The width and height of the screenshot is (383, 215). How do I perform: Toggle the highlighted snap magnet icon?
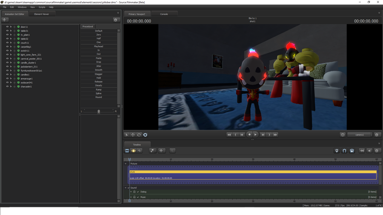coord(352,151)
